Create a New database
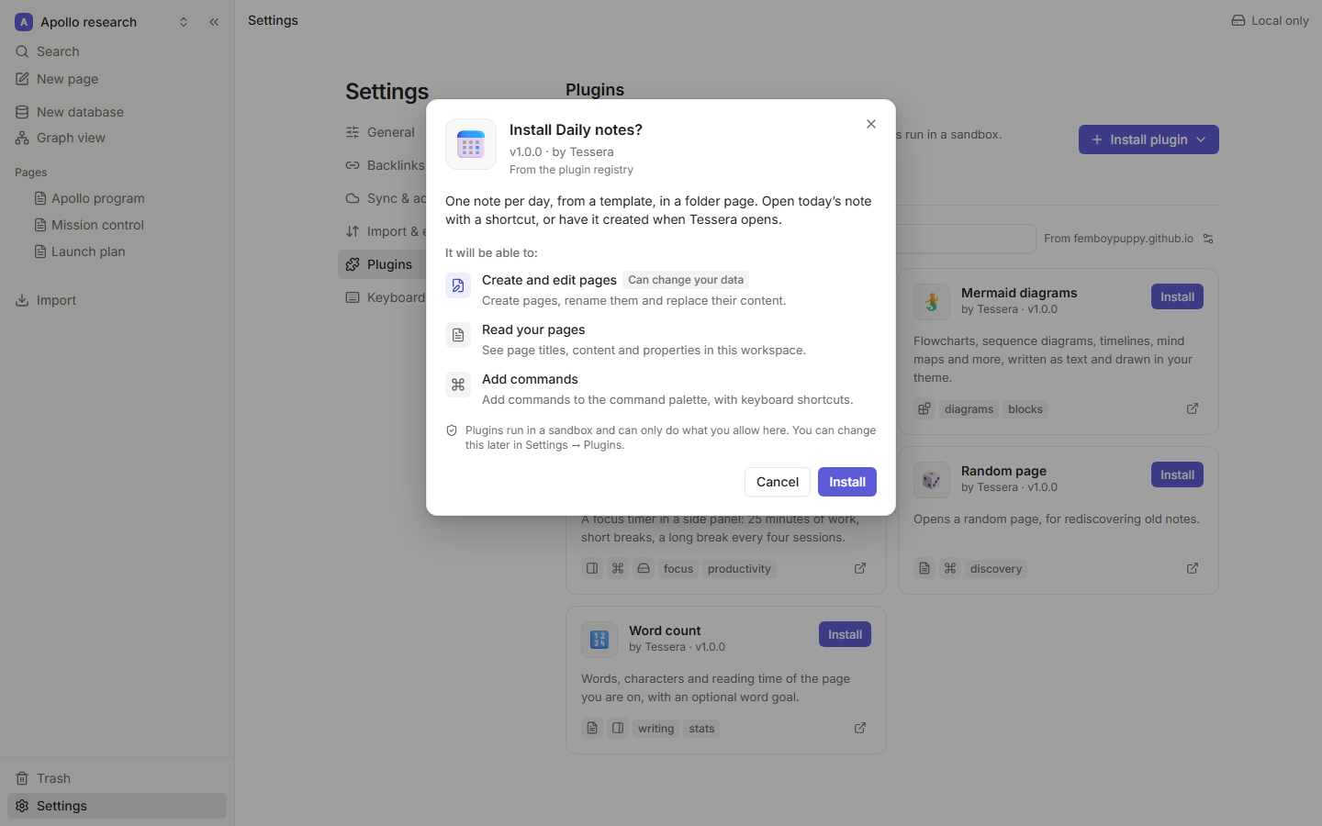 tap(117, 112)
